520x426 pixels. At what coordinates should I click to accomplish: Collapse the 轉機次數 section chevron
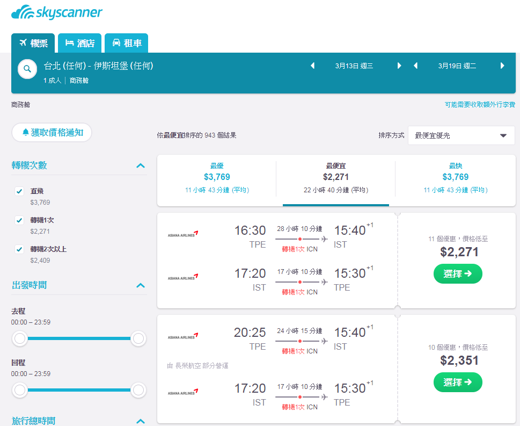click(141, 165)
